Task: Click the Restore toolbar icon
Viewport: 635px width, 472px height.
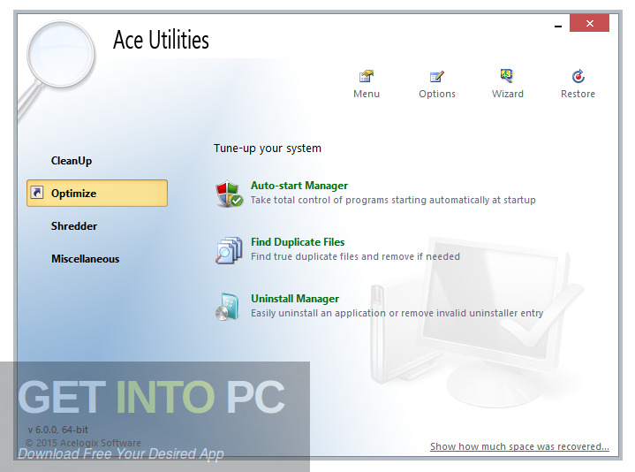Action: pos(578,76)
